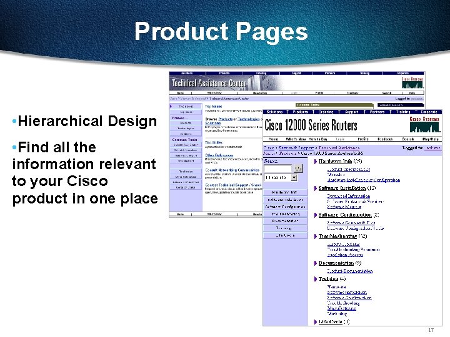Open the Hardware Info heading link
Viewport: 450px width, 337px height.
pyautogui.click(x=335, y=162)
